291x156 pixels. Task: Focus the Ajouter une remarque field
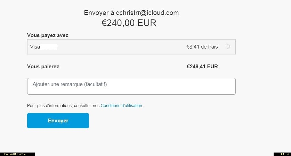tap(131, 86)
